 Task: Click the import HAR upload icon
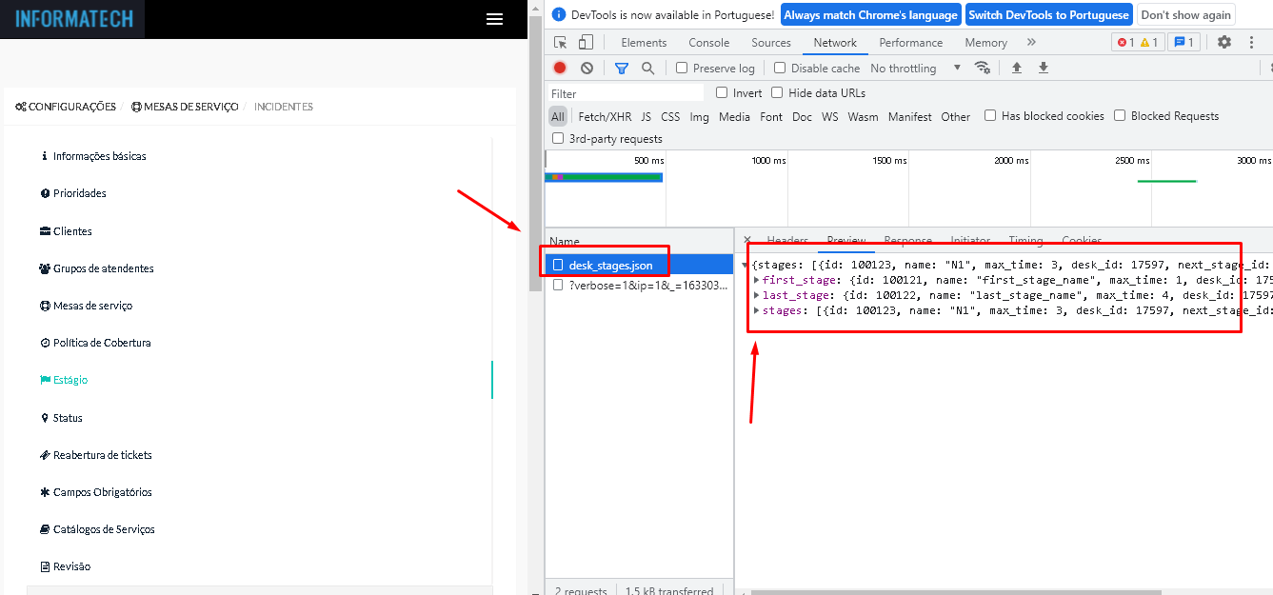1016,68
